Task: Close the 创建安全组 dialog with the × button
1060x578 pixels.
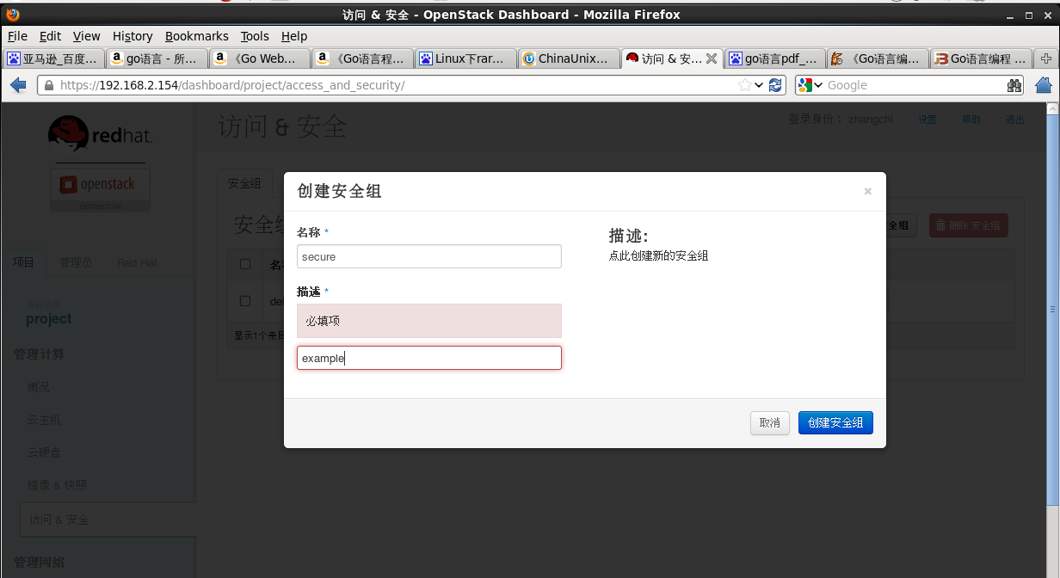Action: click(x=867, y=191)
